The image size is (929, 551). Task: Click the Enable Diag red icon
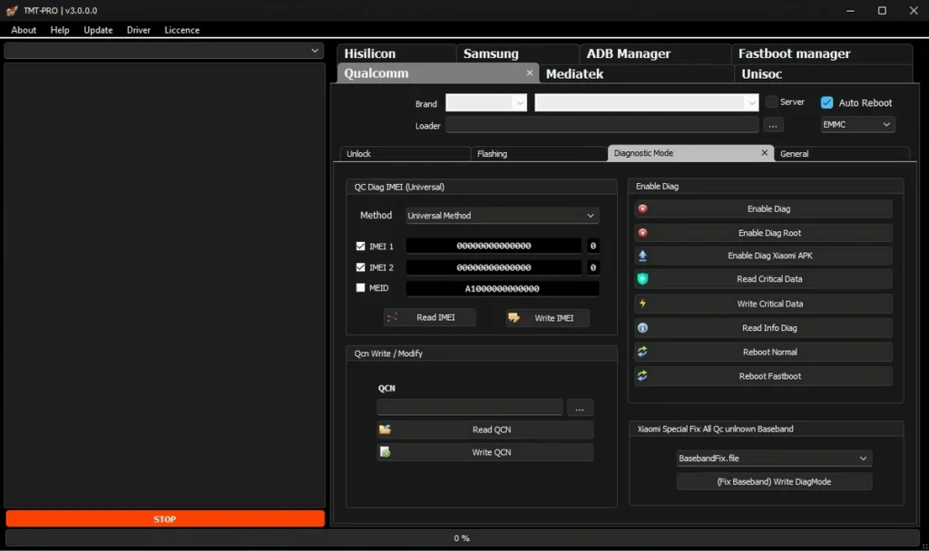(642, 208)
